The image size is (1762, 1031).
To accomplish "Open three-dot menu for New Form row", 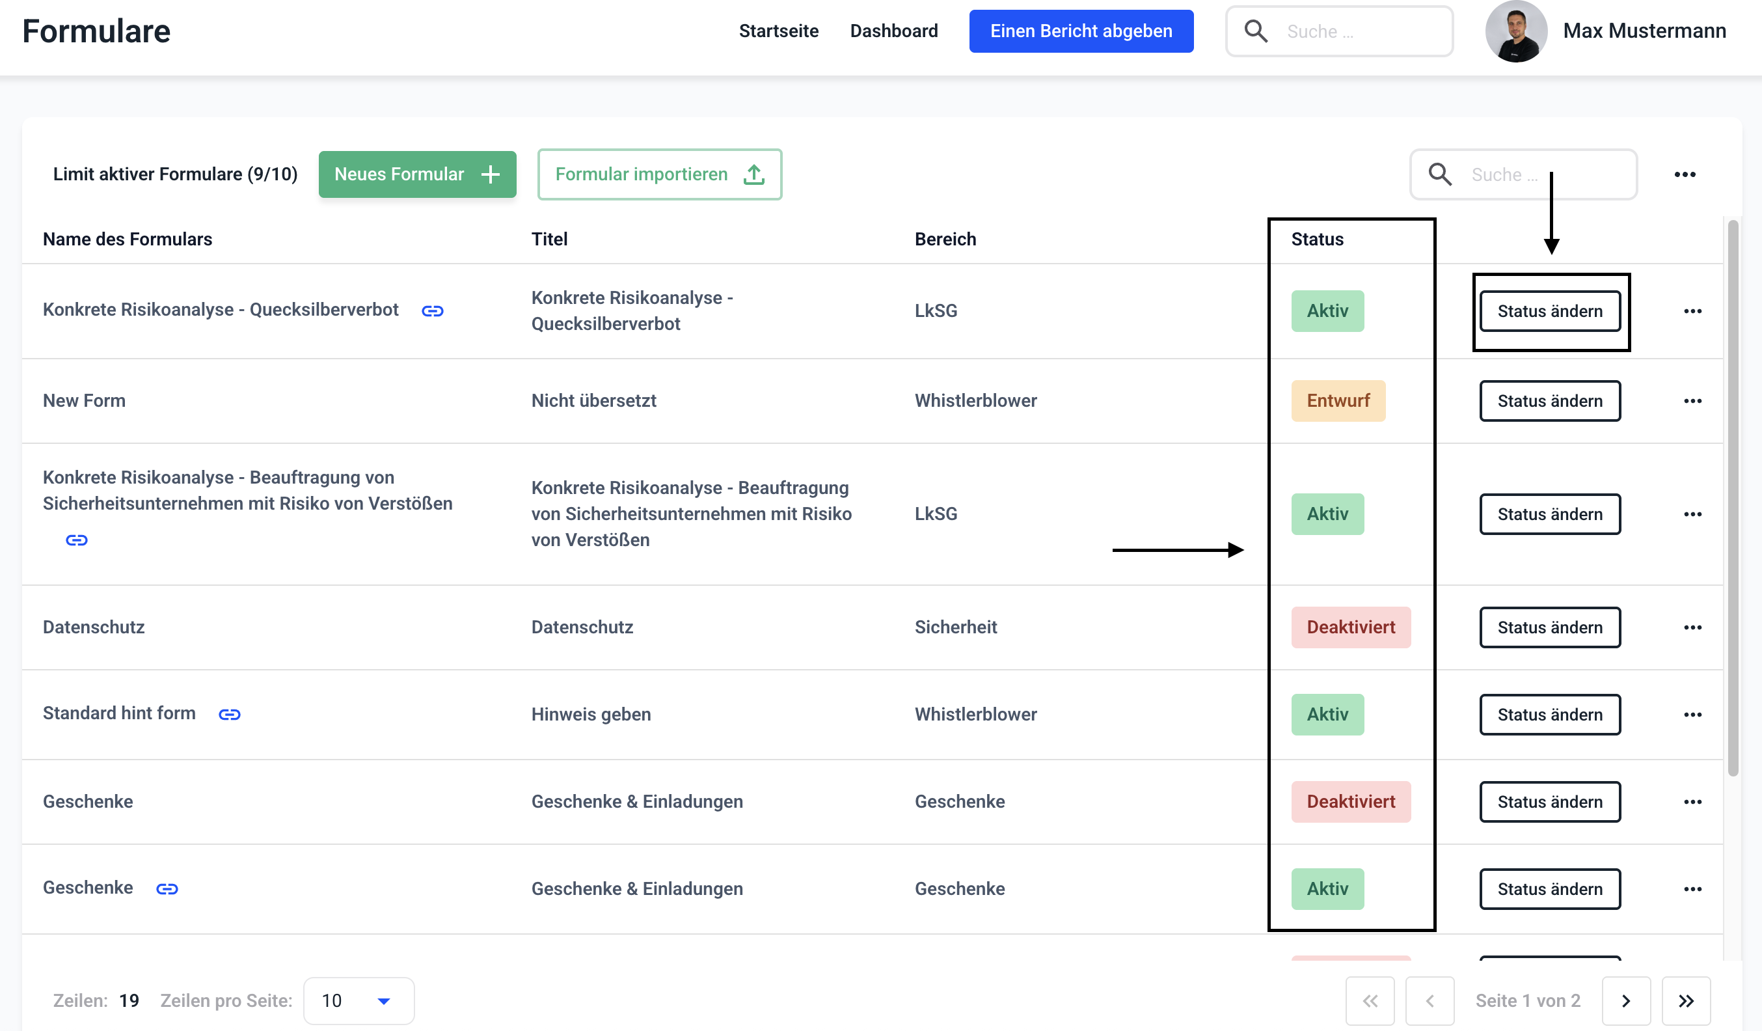I will 1692,401.
